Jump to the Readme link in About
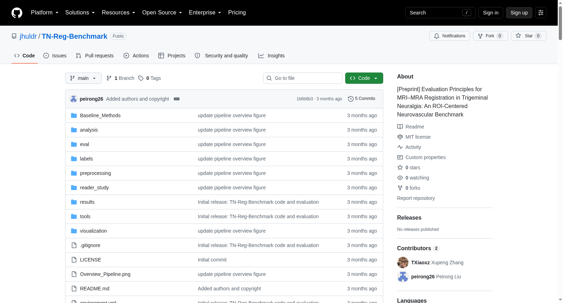 pyautogui.click(x=411, y=127)
